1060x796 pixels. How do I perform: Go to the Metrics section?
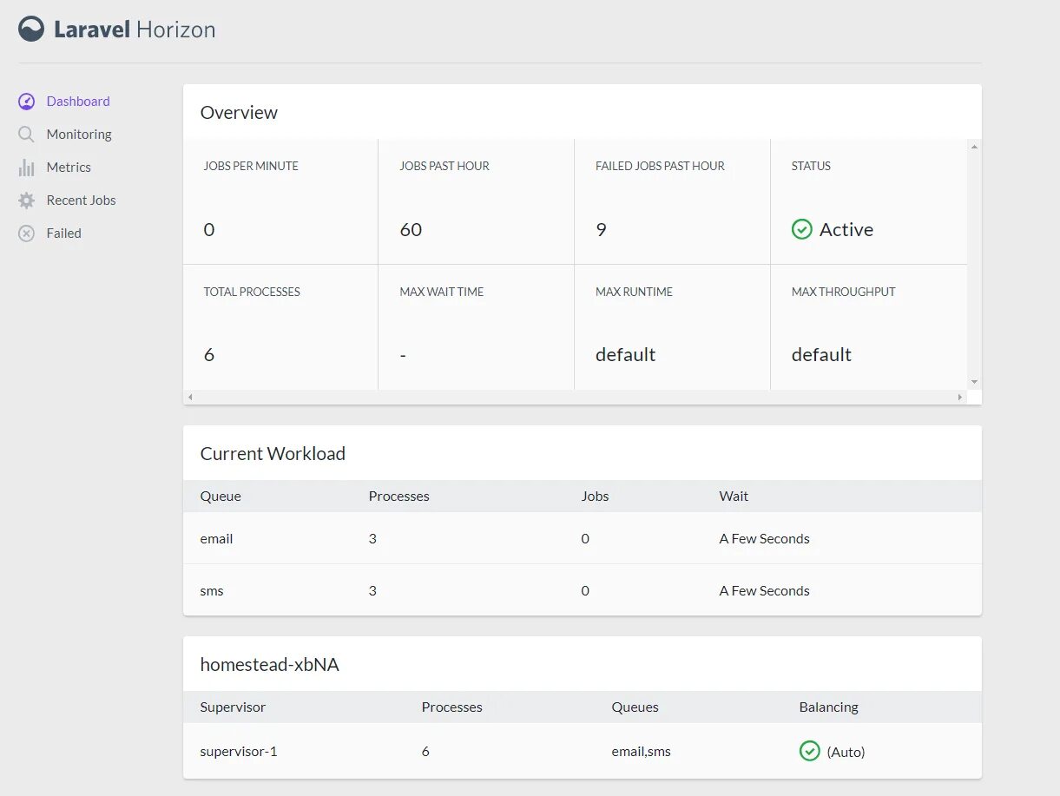pyautogui.click(x=69, y=168)
